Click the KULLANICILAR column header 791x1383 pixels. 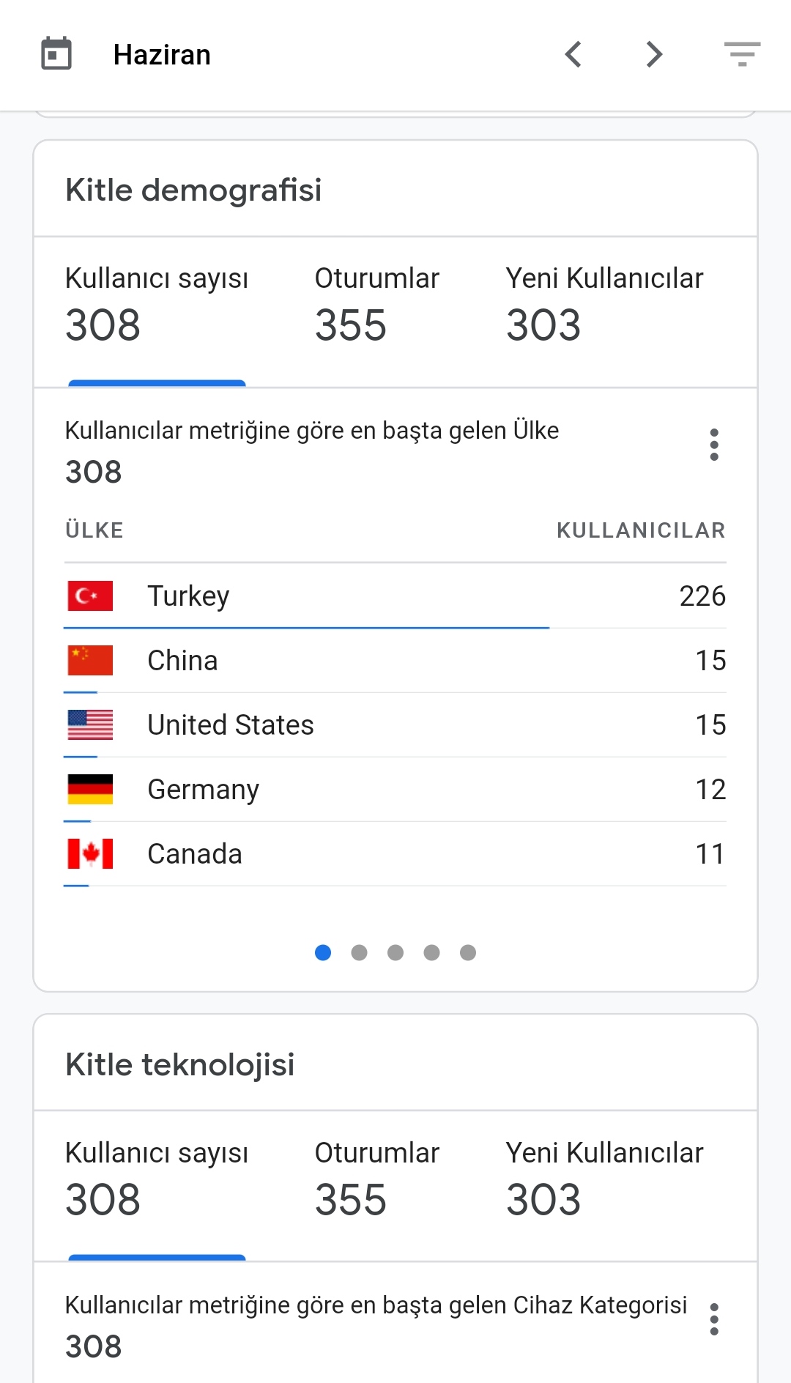coord(641,530)
